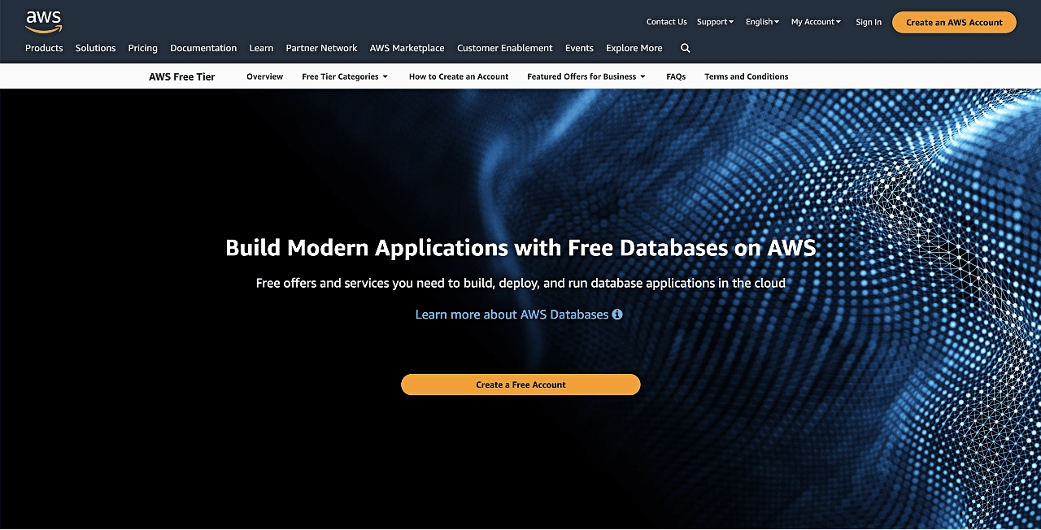The image size is (1041, 530).
Task: Select the Solutions menu item
Action: coord(95,48)
